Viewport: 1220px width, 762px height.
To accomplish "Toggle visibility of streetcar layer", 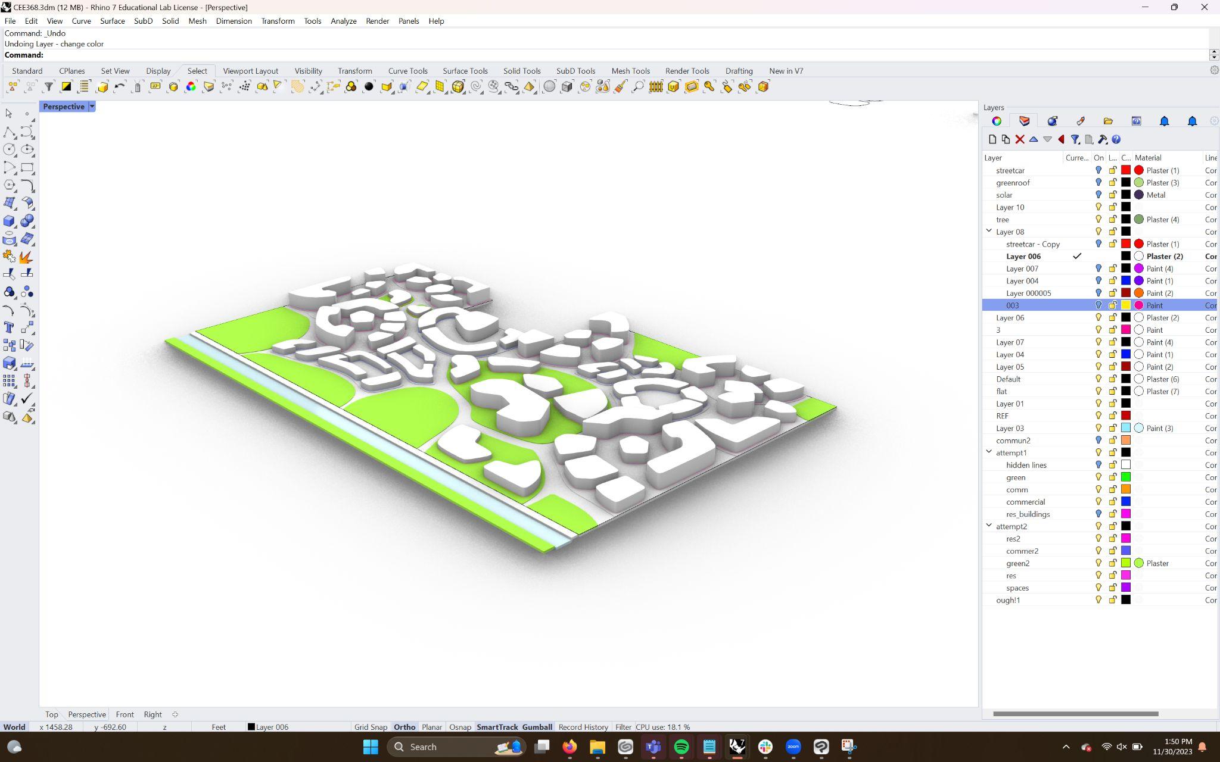I will coord(1098,170).
